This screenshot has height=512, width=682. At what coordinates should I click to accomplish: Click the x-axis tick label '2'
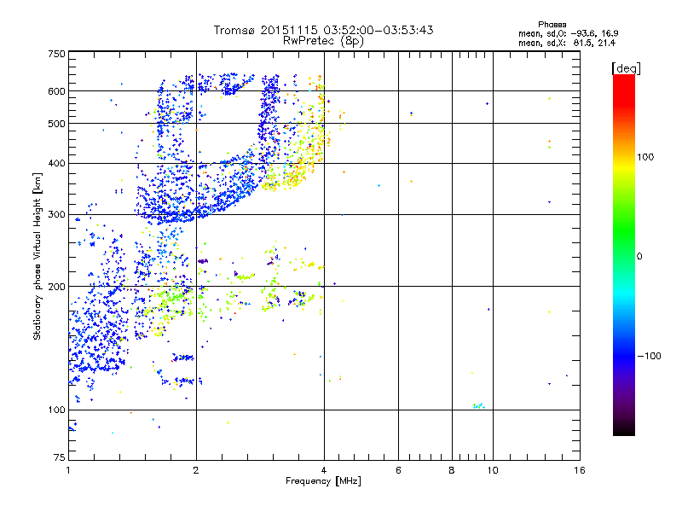tap(196, 470)
